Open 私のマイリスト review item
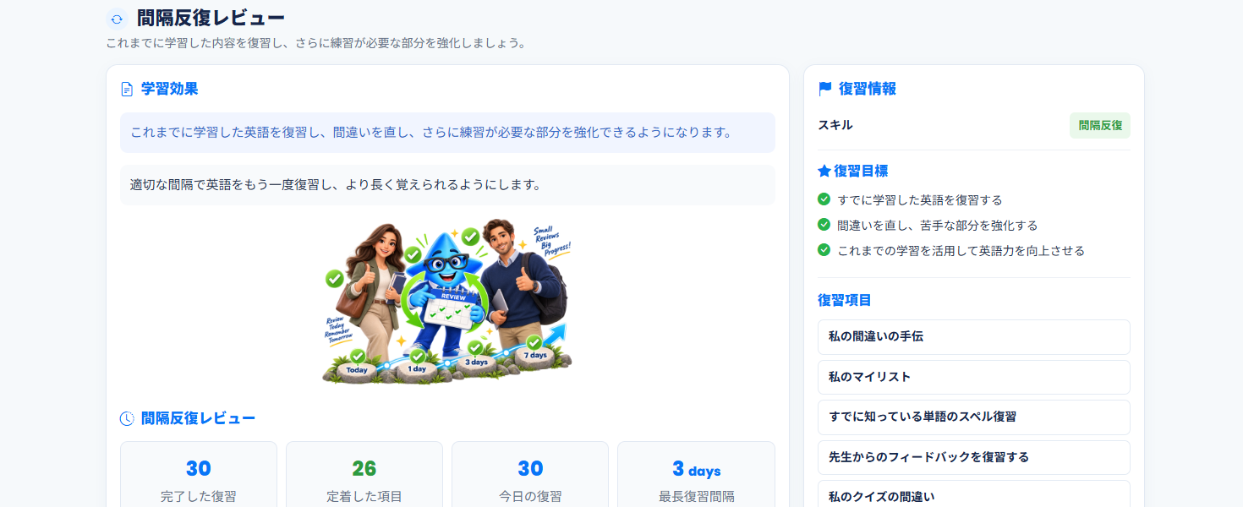 pyautogui.click(x=974, y=377)
